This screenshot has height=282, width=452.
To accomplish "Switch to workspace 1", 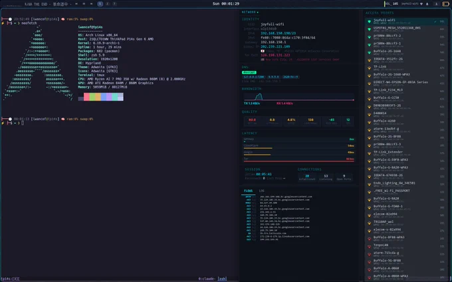I will click(x=100, y=4).
